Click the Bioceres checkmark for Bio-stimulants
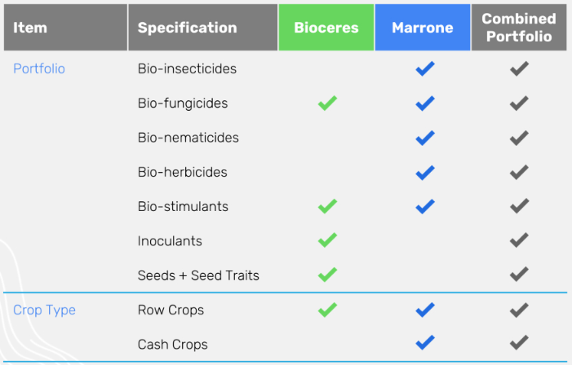The height and width of the screenshot is (365, 572). 327,207
